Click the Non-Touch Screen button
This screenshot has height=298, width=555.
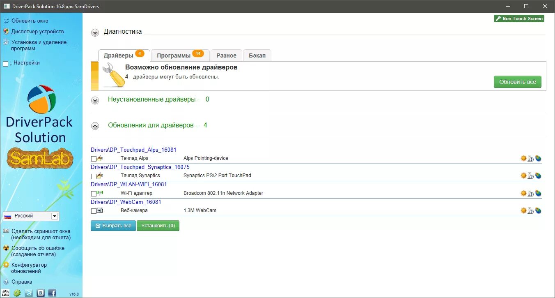pos(519,18)
